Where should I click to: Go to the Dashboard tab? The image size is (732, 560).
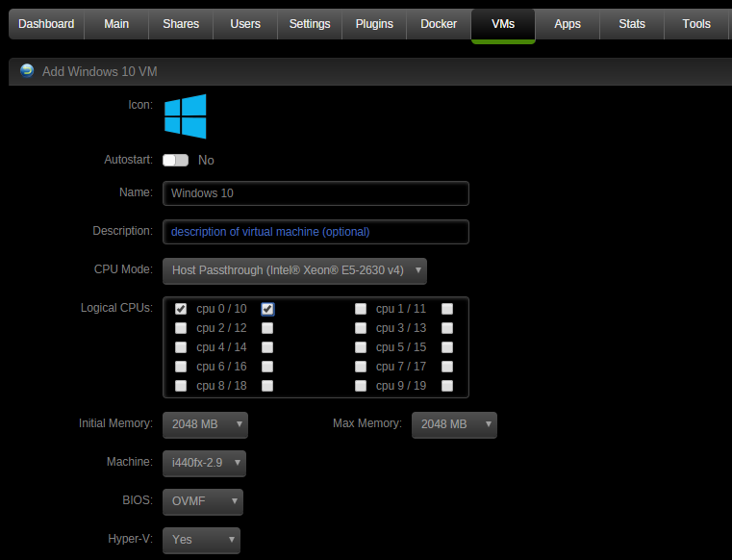click(x=46, y=24)
